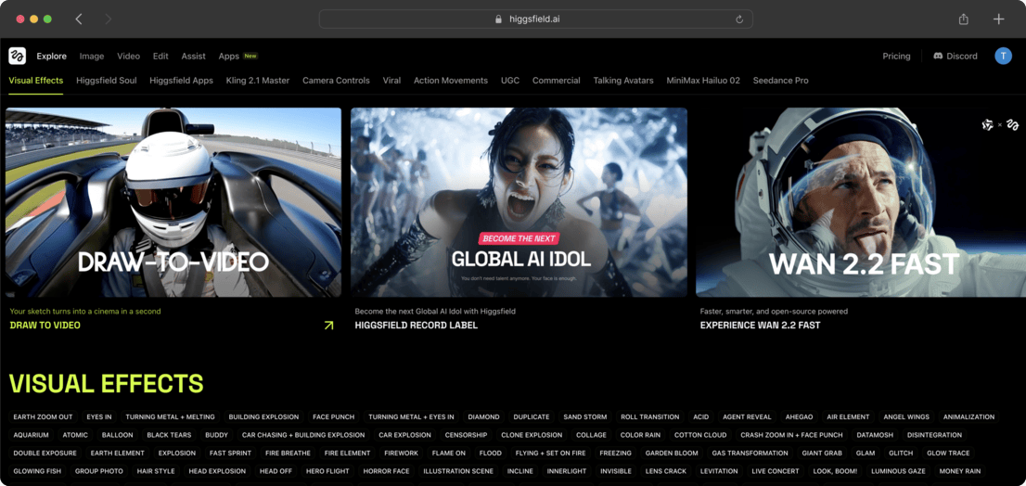The height and width of the screenshot is (486, 1026).
Task: Open the WAN 2.2 Fast astronaut banner
Action: [x=859, y=202]
